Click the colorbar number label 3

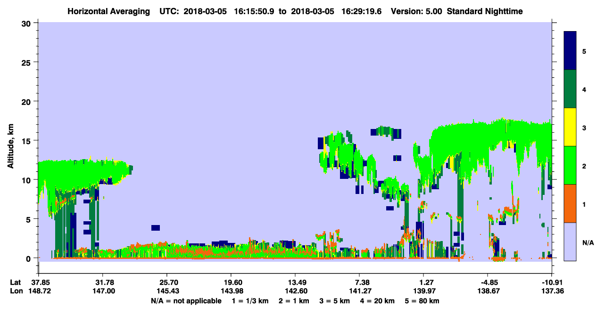click(x=584, y=128)
